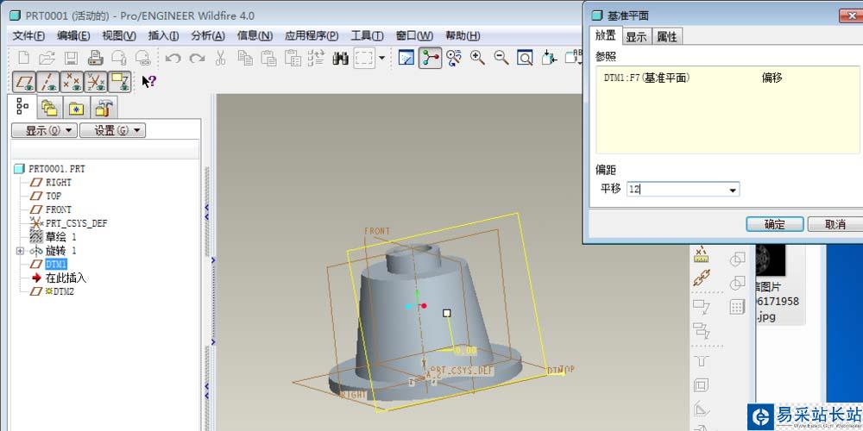Open the 显示(O) dropdown button

(45, 130)
